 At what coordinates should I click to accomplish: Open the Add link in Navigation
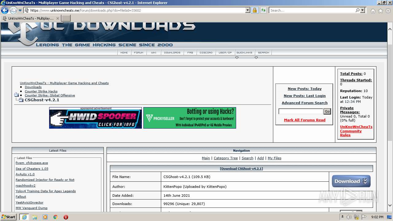(260, 158)
